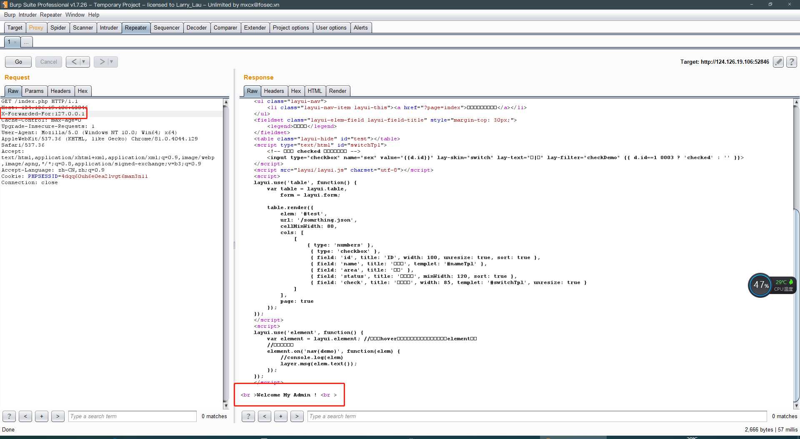This screenshot has width=800, height=439.
Task: Edit target with the pencil icon
Action: pyautogui.click(x=778, y=62)
